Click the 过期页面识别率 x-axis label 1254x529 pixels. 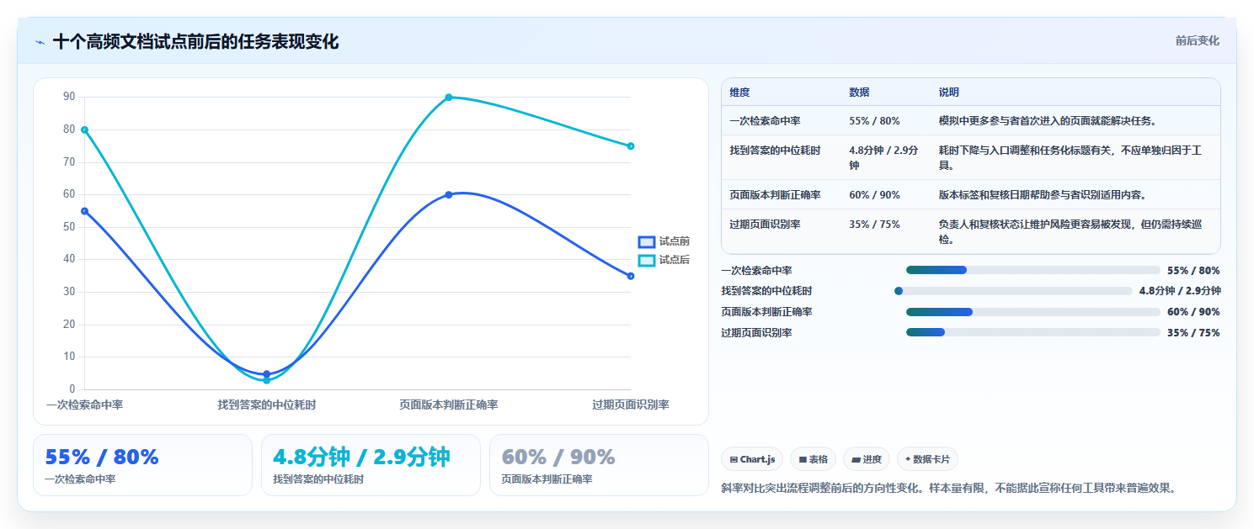point(631,405)
